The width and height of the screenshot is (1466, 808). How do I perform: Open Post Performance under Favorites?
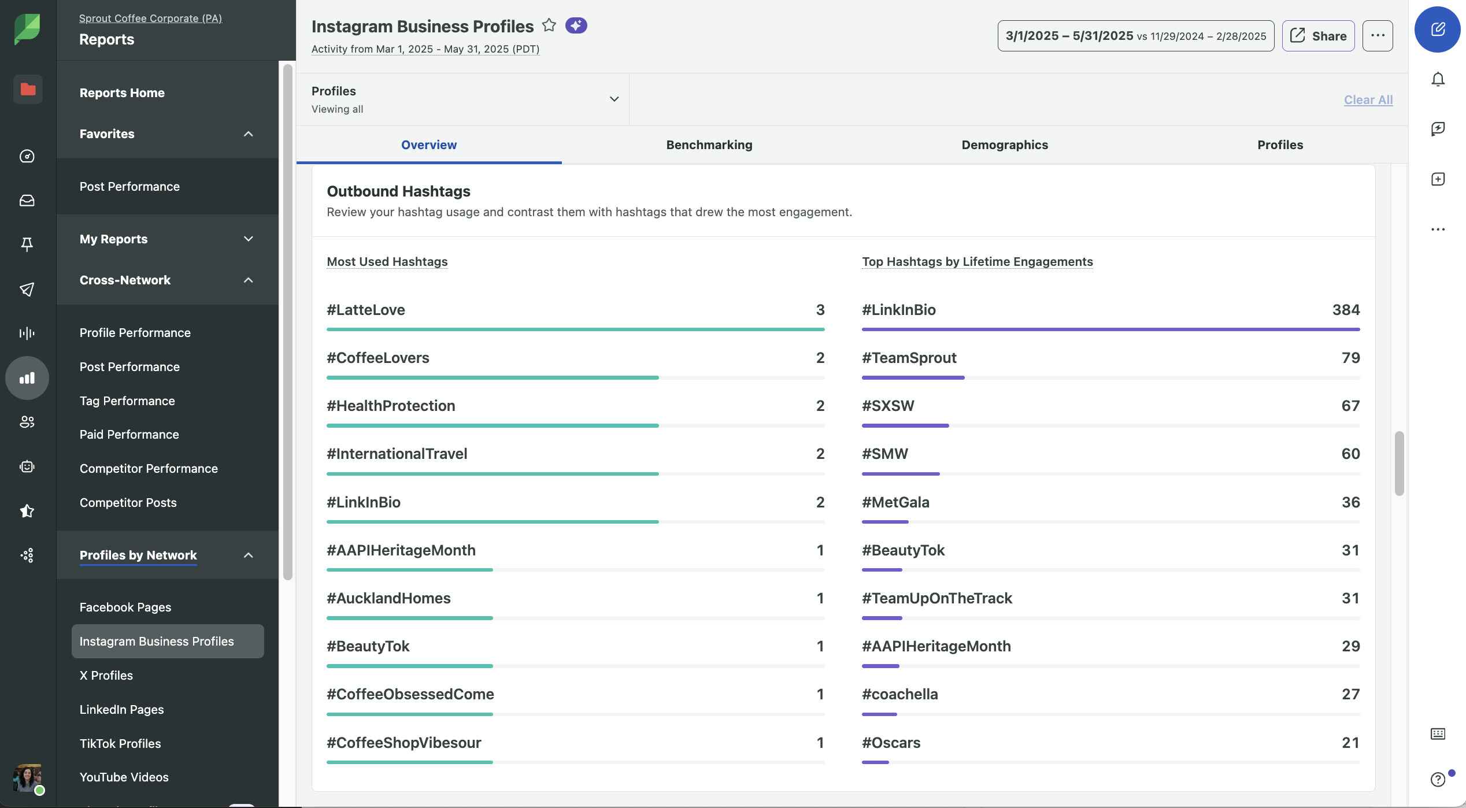coord(129,187)
